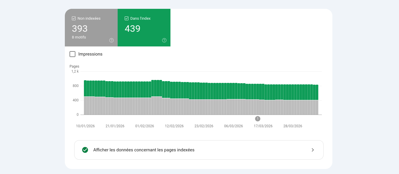Click the green check circle icon

click(x=85, y=150)
